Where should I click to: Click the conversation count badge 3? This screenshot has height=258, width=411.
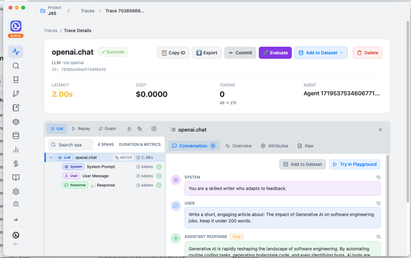click(x=213, y=146)
